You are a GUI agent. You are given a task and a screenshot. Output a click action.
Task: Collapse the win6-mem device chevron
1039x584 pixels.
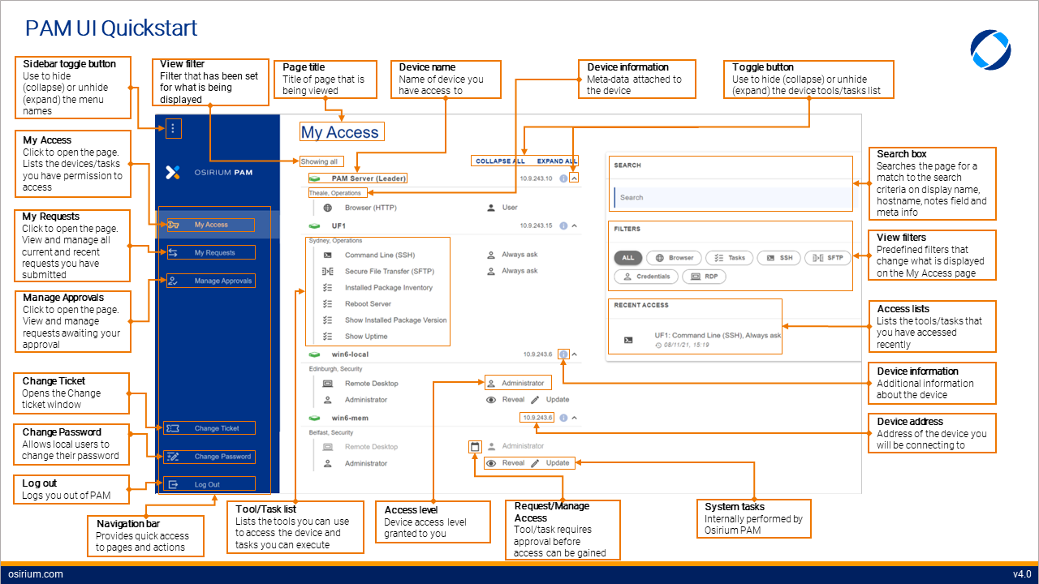pyautogui.click(x=575, y=418)
